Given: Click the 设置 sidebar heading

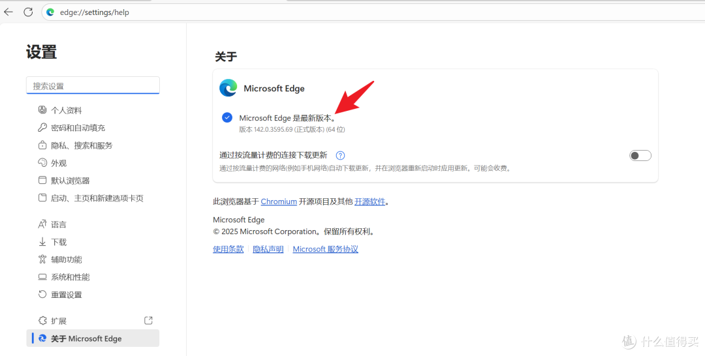Looking at the screenshot, I should click(x=41, y=52).
